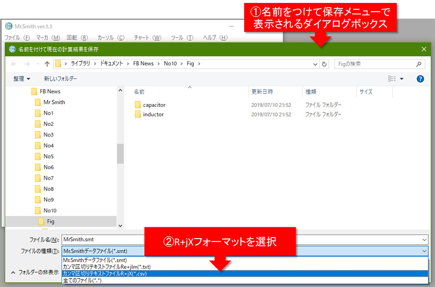Click the capacitor folder icon
Viewport: 435px width, 287px height.
[138, 105]
